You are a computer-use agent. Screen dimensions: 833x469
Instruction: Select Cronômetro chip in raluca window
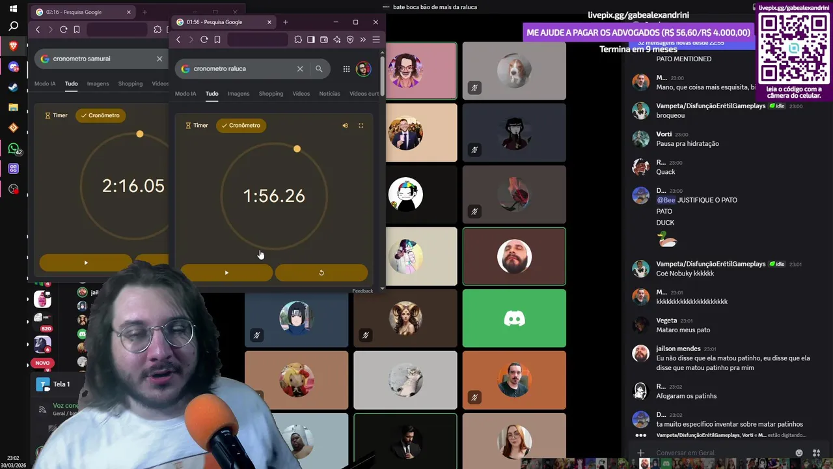(x=241, y=126)
